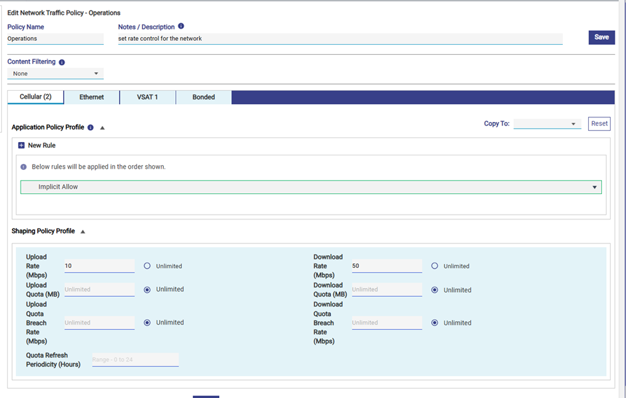Collapse the Application Policy Profile section
This screenshot has width=626, height=398.
pos(103,127)
